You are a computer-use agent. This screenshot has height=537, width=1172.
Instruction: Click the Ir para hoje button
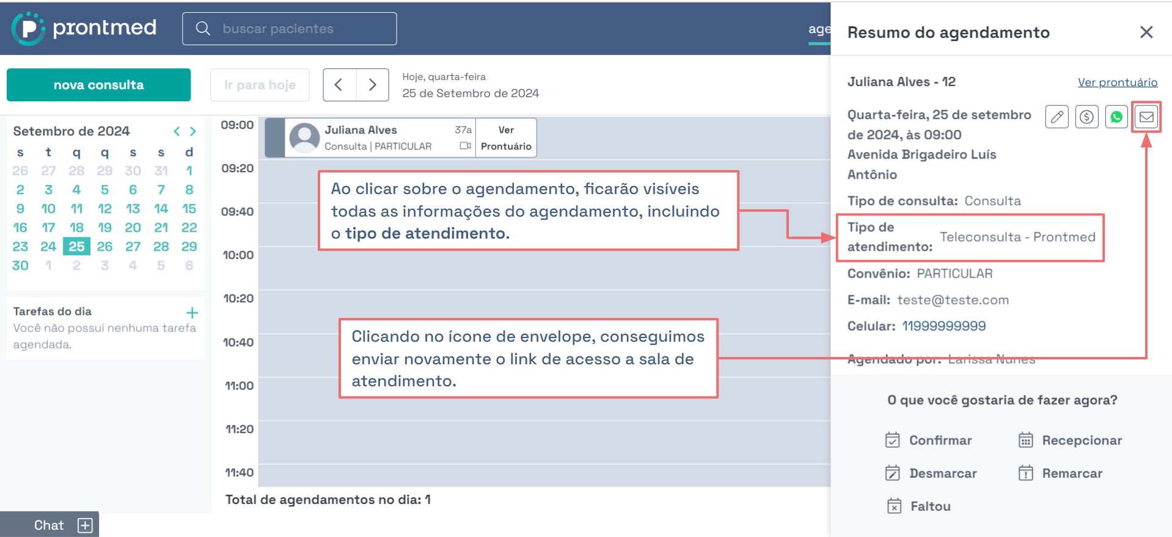[260, 85]
